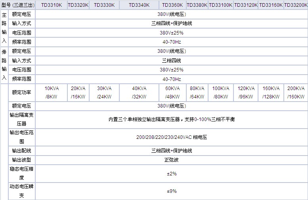Select the 额定功率 row label
Viewport: 308px width, 200px height.
pos(21,92)
